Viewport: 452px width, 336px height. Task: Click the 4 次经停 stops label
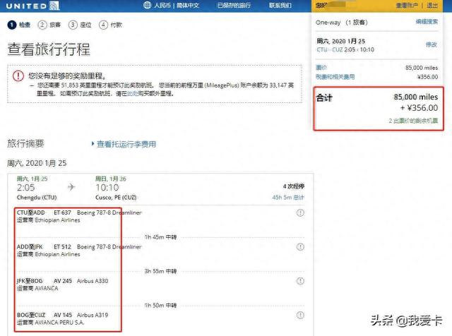(x=294, y=186)
